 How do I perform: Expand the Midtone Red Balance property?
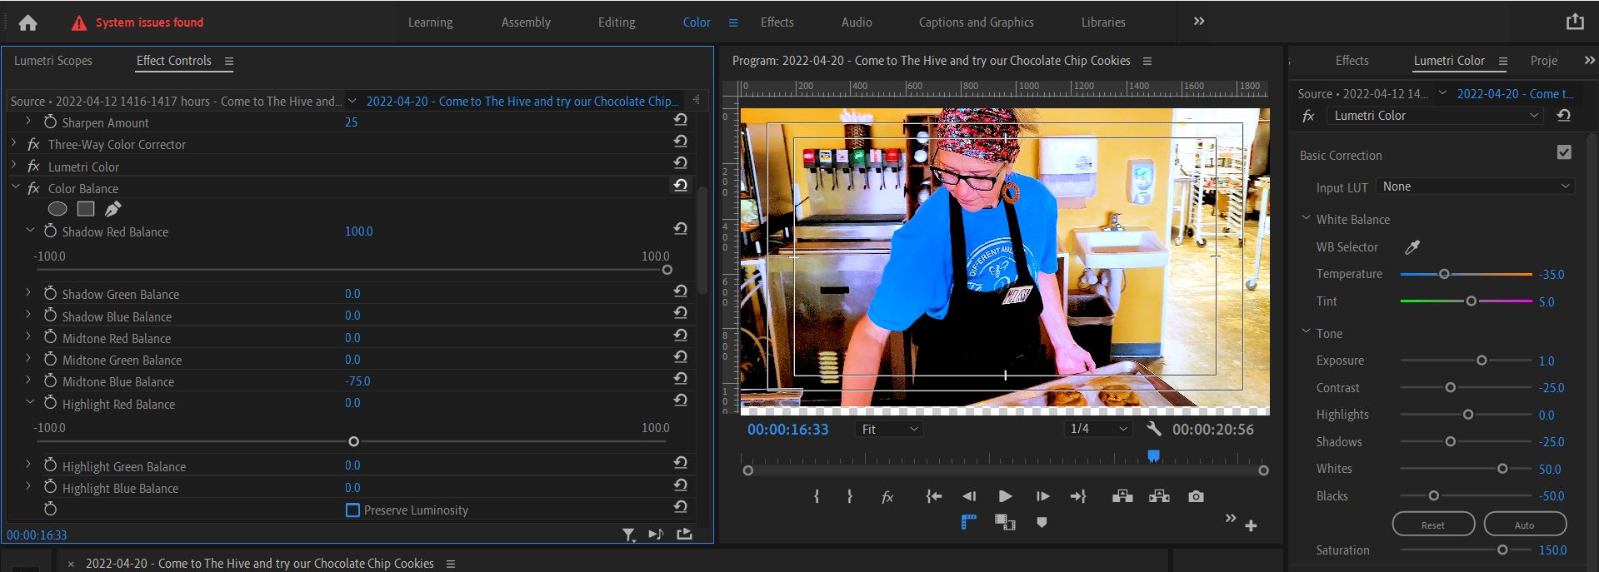(x=28, y=337)
